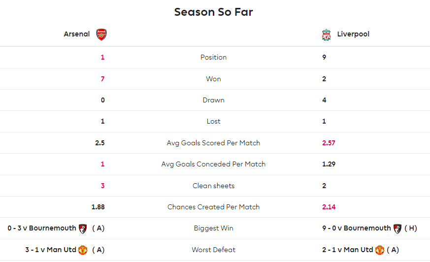Click the Position row label

[214, 57]
